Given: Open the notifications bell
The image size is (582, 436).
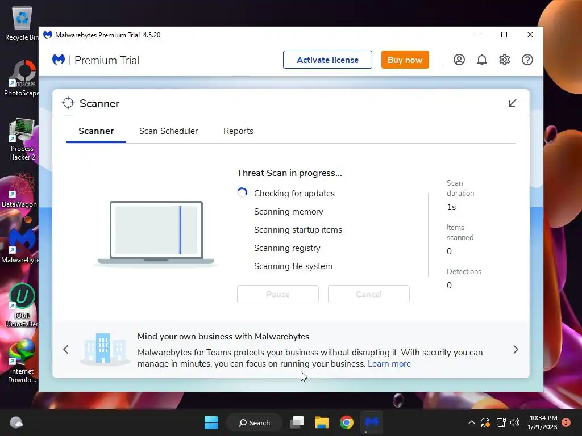Looking at the screenshot, I should 482,60.
